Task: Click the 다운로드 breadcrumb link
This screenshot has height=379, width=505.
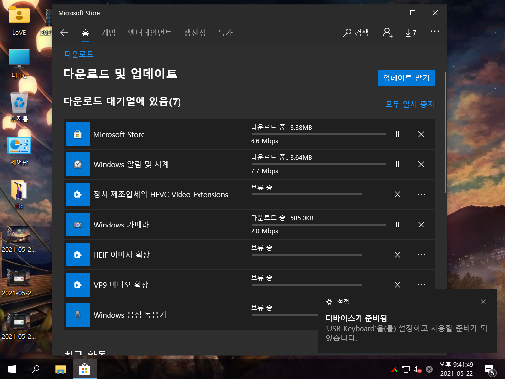Action: point(79,54)
